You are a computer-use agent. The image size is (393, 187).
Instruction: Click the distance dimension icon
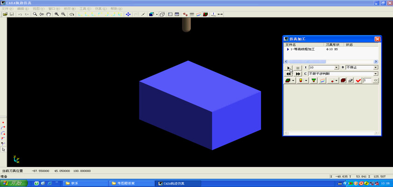[220, 14]
